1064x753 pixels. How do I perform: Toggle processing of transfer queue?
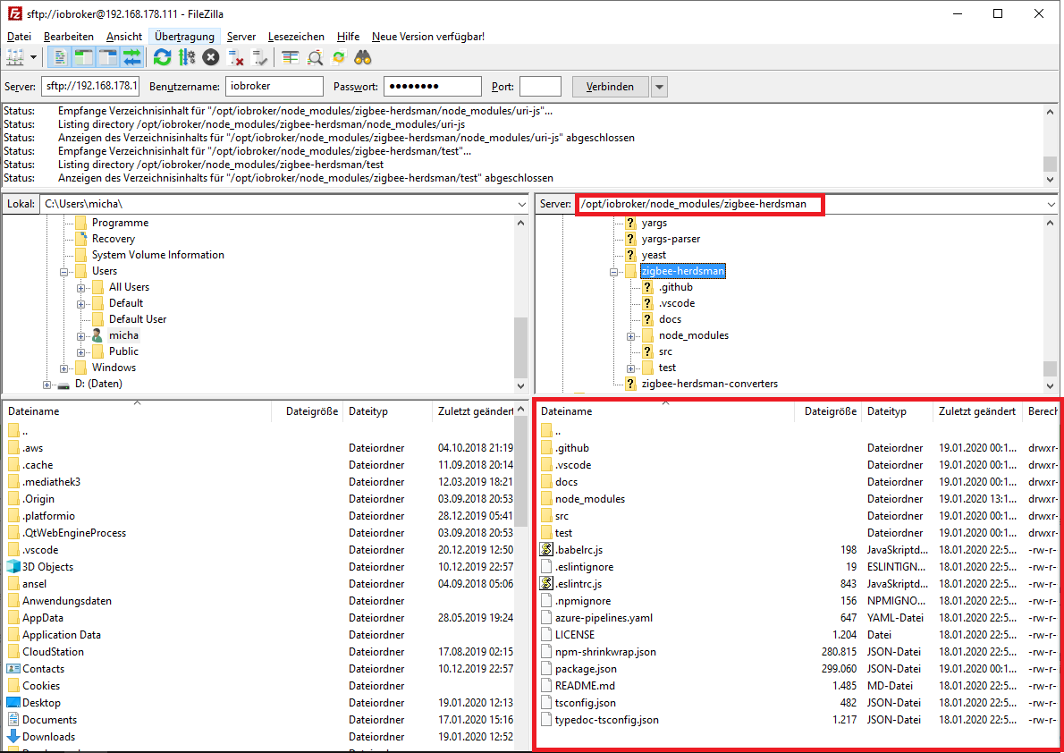(187, 58)
